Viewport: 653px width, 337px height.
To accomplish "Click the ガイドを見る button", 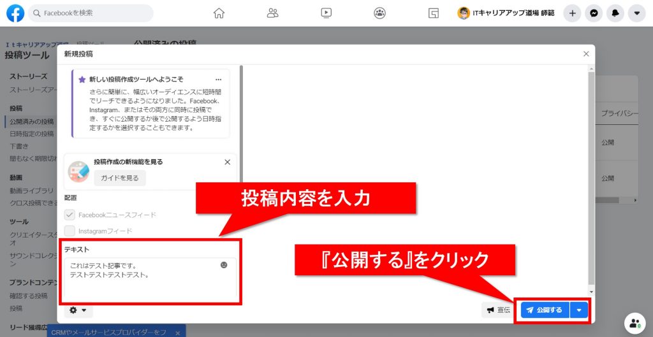I will 119,178.
